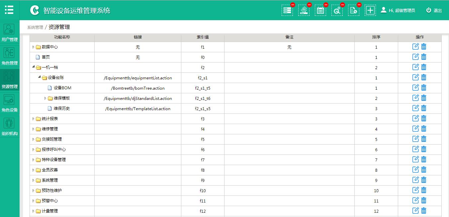Edit the 全员改善 row
The image size is (449, 217).
tap(415, 170)
